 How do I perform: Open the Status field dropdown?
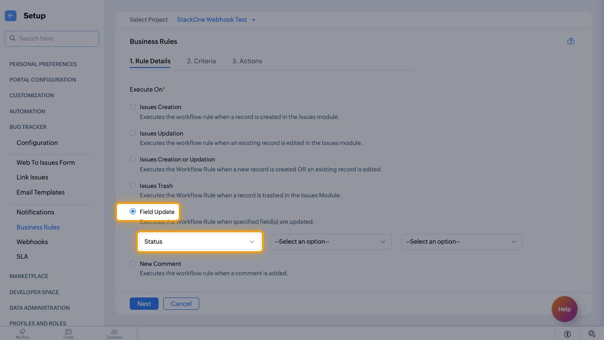(x=200, y=242)
